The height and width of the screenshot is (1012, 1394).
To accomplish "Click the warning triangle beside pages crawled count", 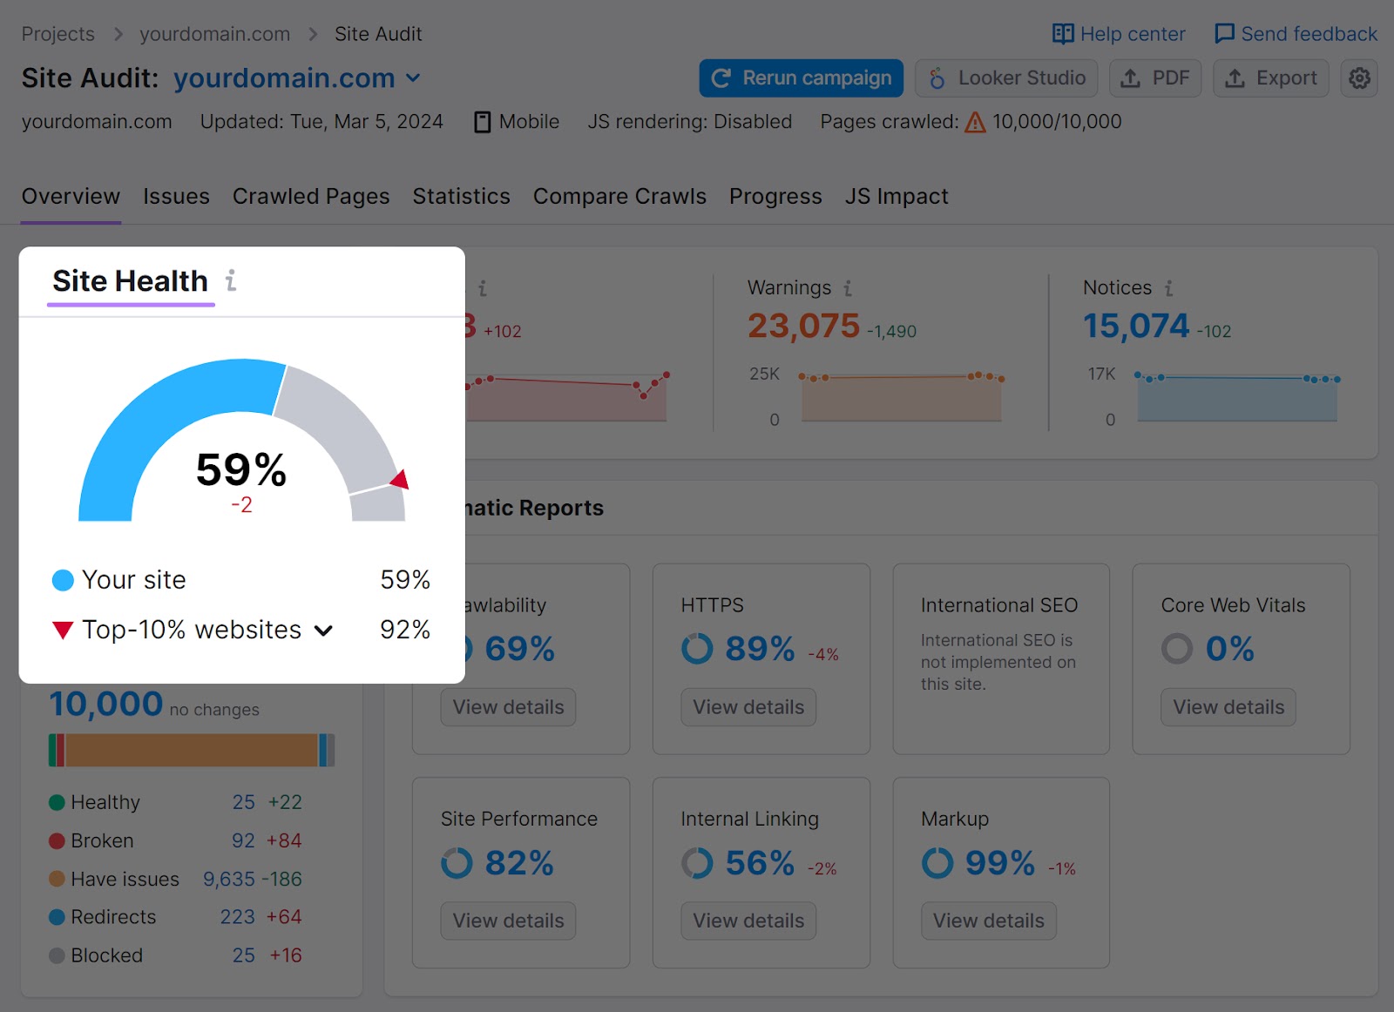I will (974, 123).
